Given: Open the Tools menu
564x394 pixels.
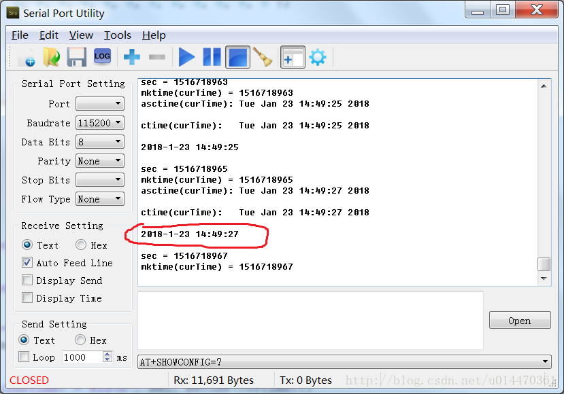Looking at the screenshot, I should point(118,35).
